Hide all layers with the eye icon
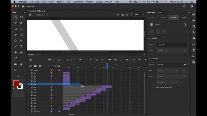 point(55,66)
